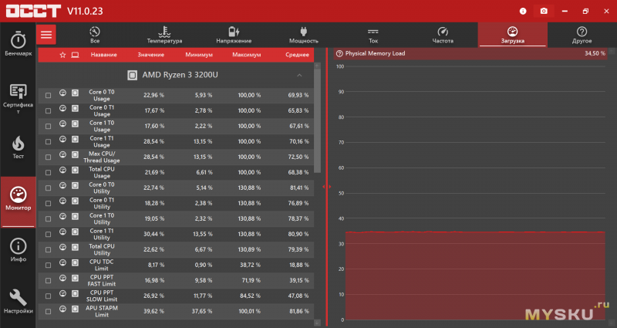The image size is (617, 328).
Task: Check the Max CPU/Thread Usage checkbox
Action: pyautogui.click(x=48, y=157)
